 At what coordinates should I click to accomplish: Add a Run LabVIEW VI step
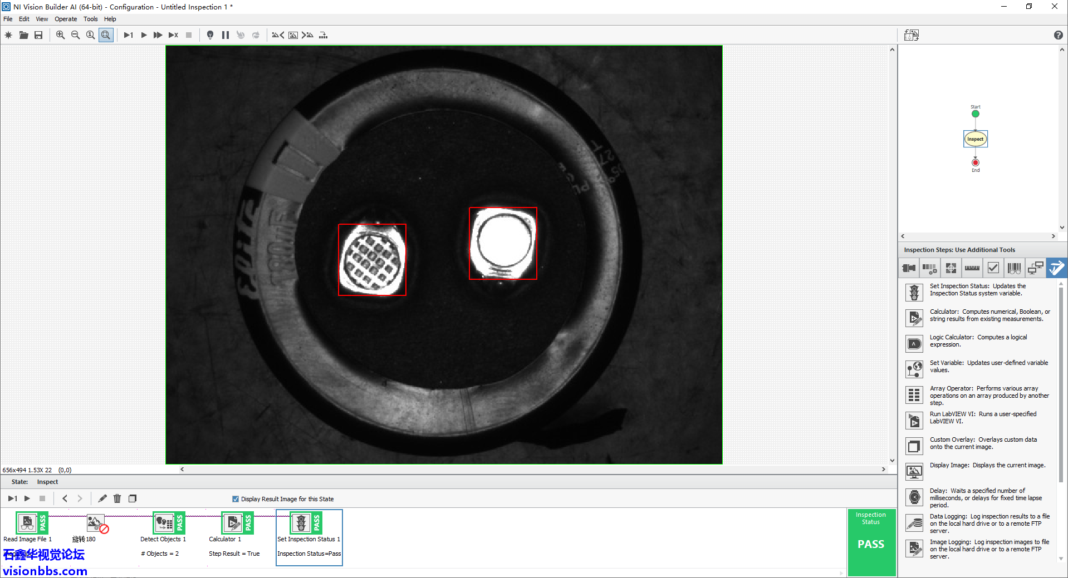[x=978, y=419]
